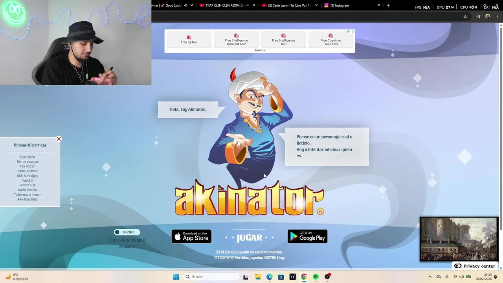Select Alex Quacktity from recent games
Viewport: 503px width, 283px height.
[x=28, y=199]
